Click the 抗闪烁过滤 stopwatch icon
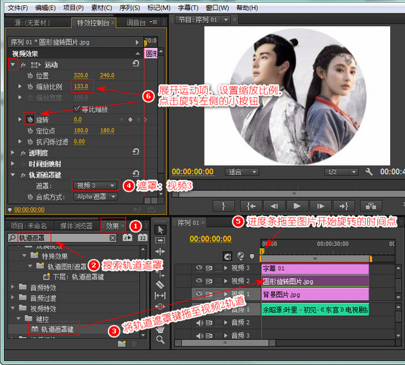This screenshot has height=365, width=405. [30, 141]
